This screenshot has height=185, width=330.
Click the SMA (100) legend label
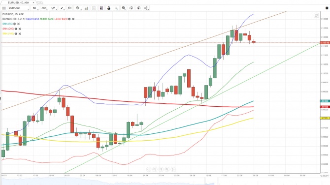[x=8, y=33]
